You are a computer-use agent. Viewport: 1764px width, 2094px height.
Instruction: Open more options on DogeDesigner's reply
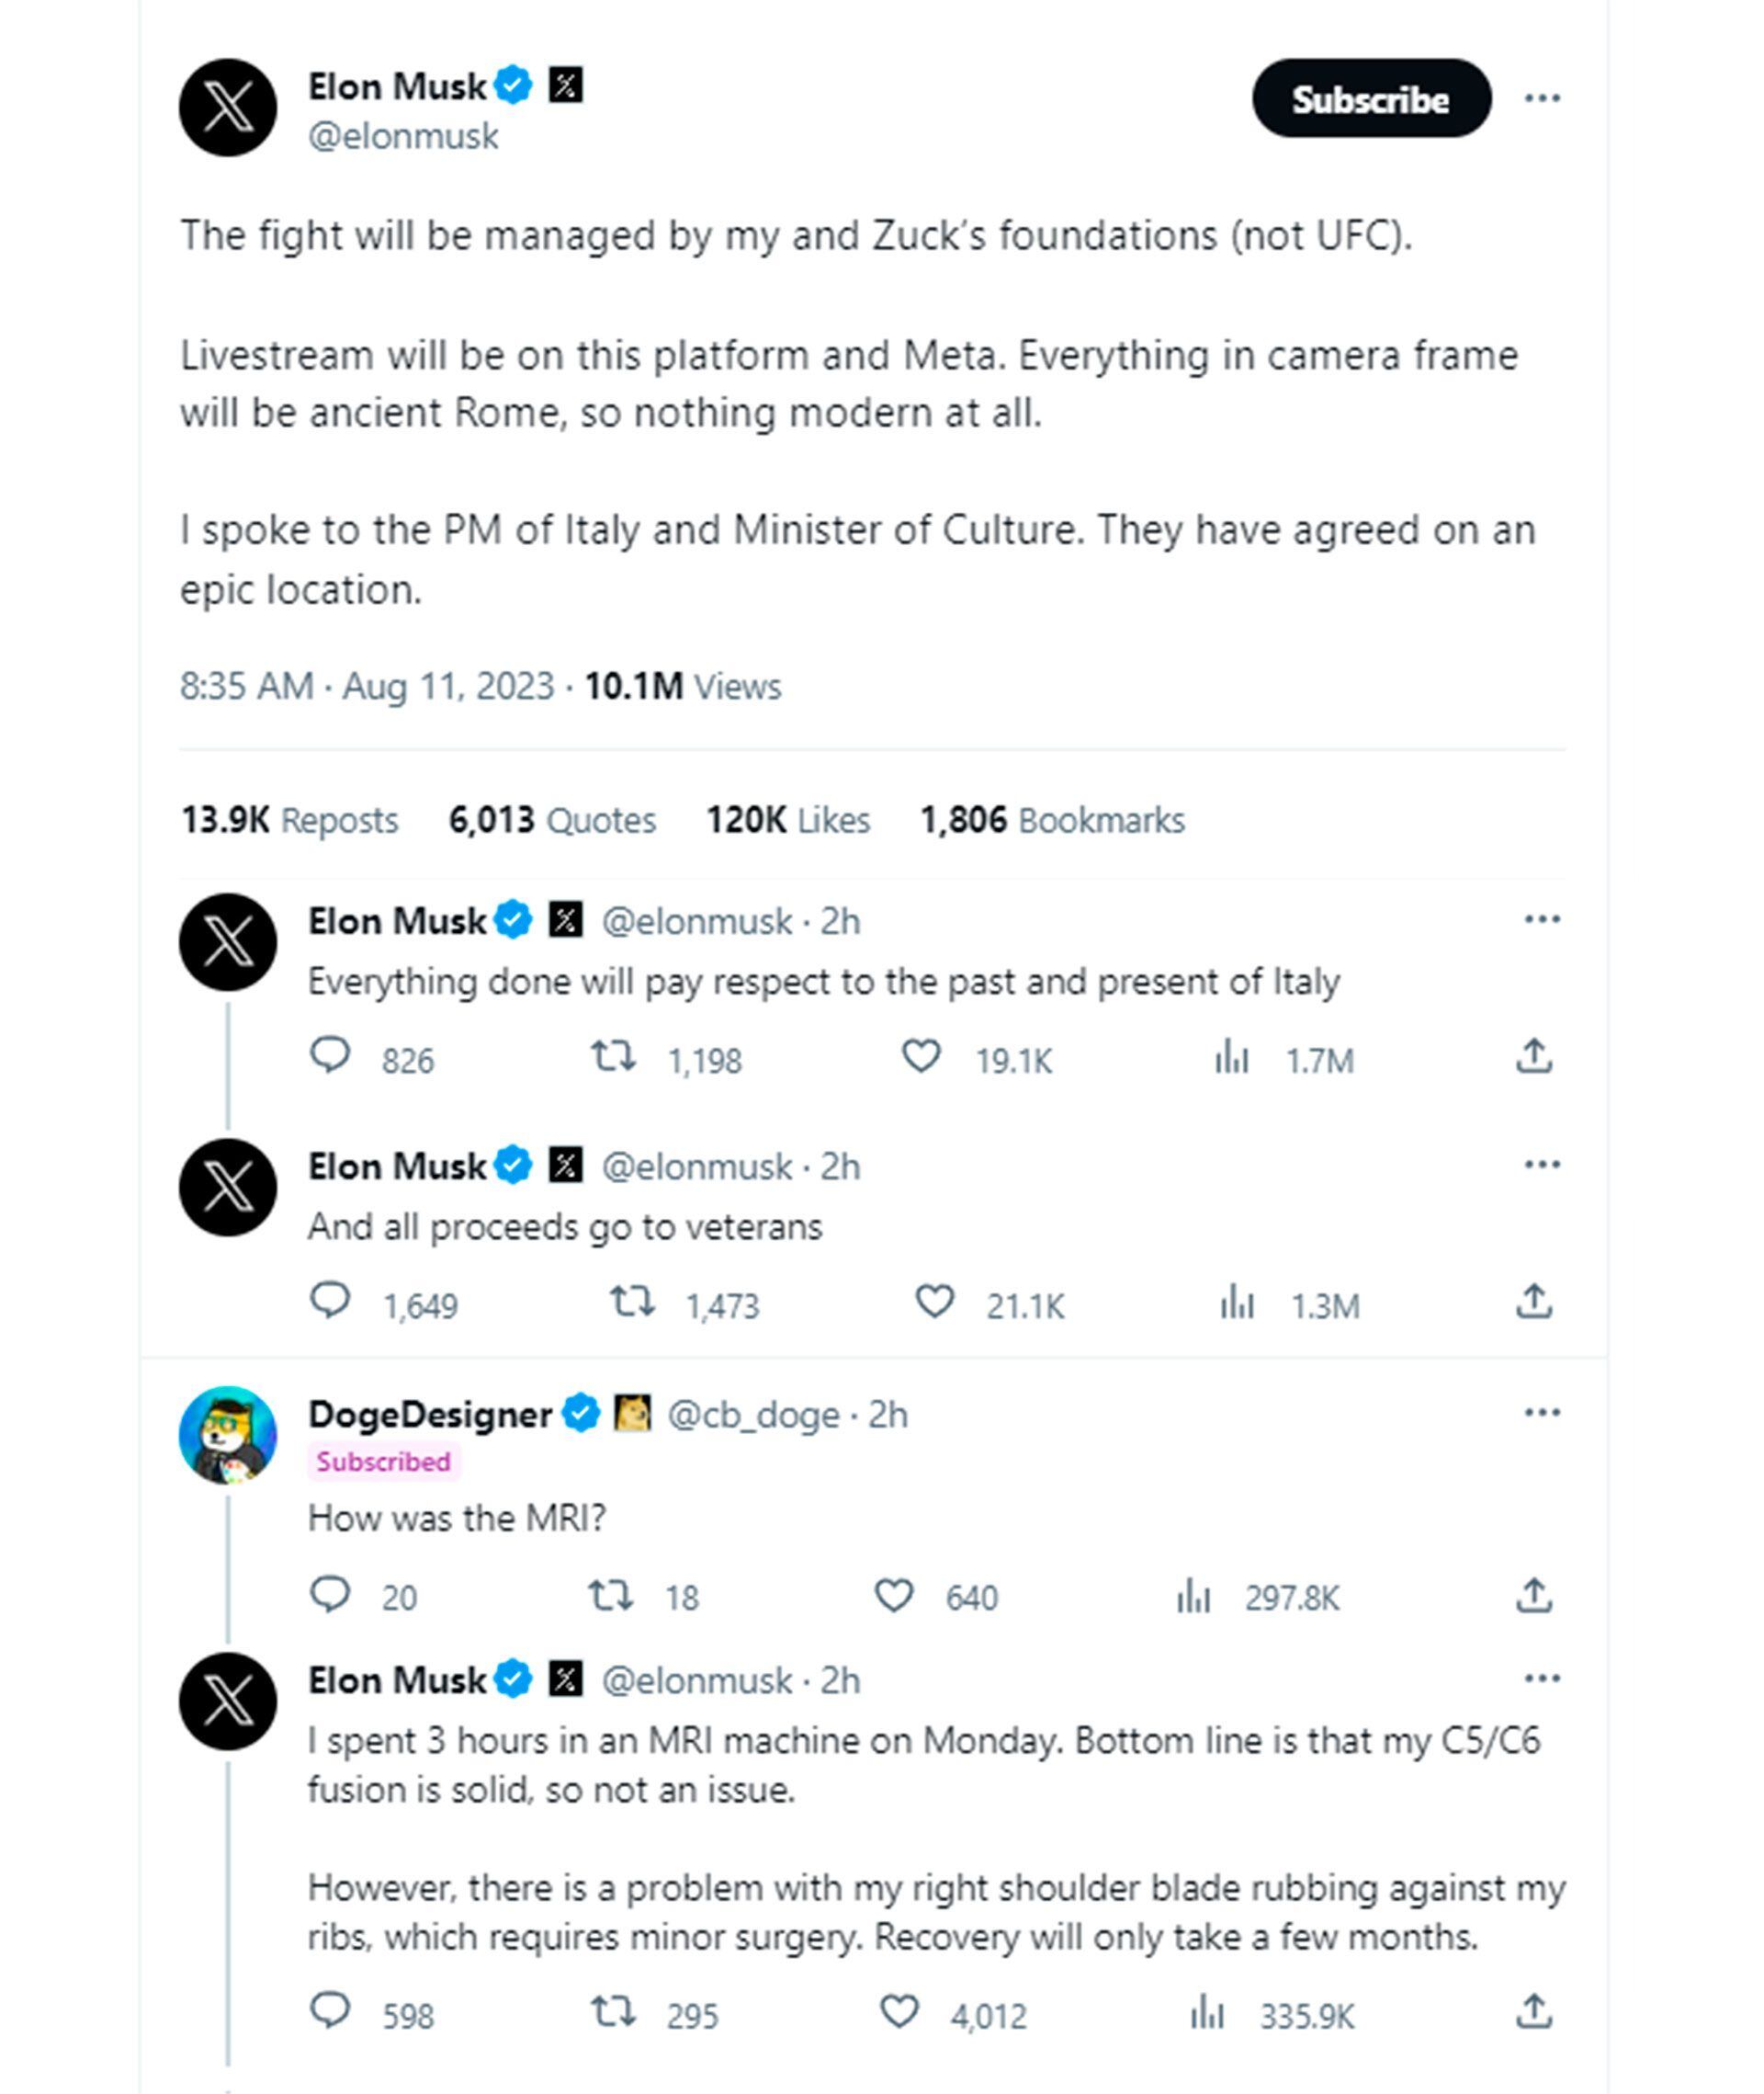click(x=1541, y=1413)
